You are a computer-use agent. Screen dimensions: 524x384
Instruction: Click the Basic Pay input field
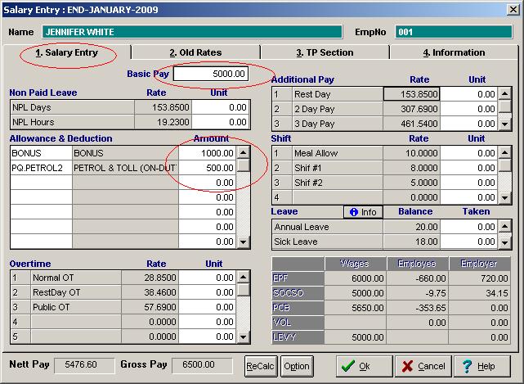point(211,74)
